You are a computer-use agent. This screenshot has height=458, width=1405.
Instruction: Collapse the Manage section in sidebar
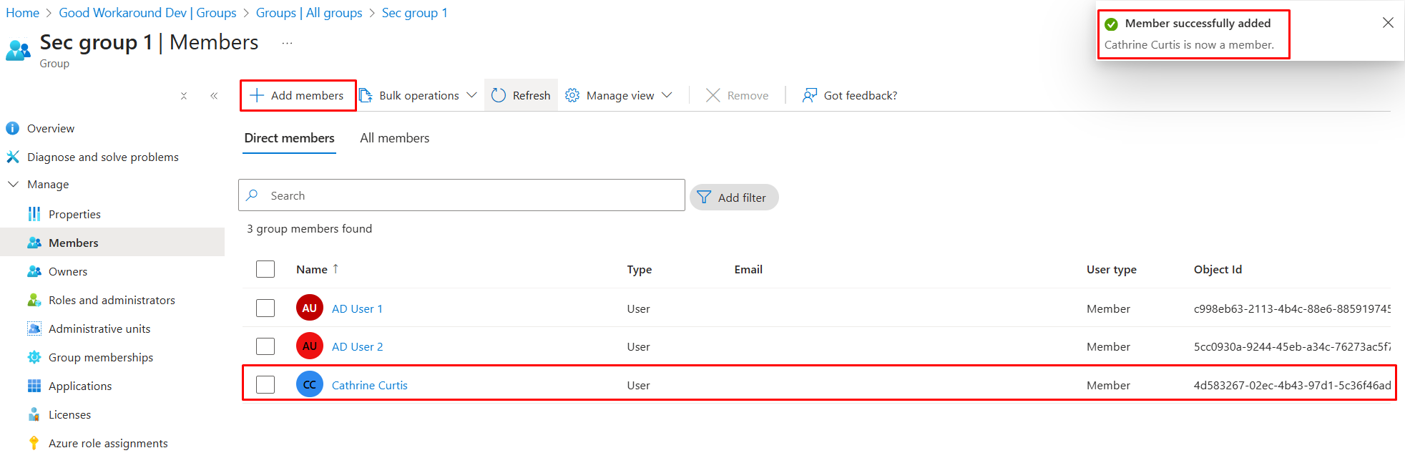click(x=13, y=184)
